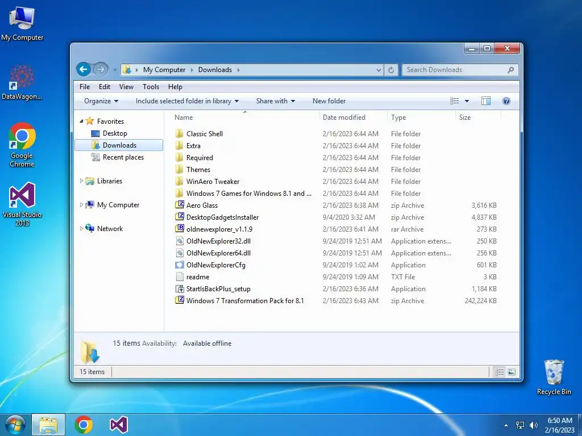Viewport: 582px width, 436px height.
Task: Expand the My Computer tree node
Action: pyautogui.click(x=81, y=204)
